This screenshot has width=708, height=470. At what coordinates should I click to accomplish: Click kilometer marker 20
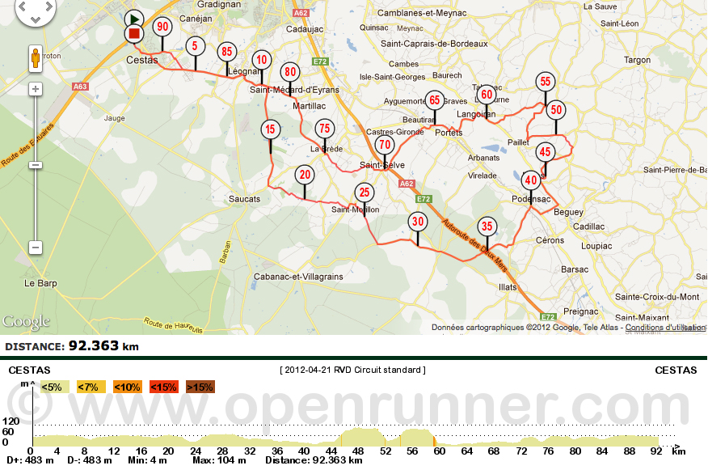305,175
